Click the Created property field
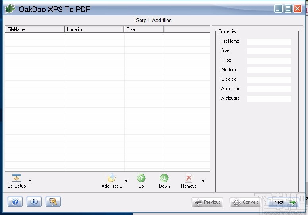308x215 pixels. [269, 79]
